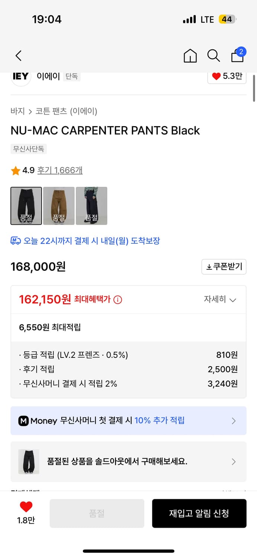
Task: Open the shopping cart with 2 items
Action: [x=237, y=55]
